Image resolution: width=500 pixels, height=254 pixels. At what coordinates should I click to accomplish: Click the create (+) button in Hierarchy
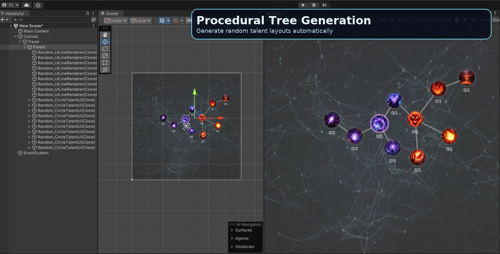[x=3, y=19]
